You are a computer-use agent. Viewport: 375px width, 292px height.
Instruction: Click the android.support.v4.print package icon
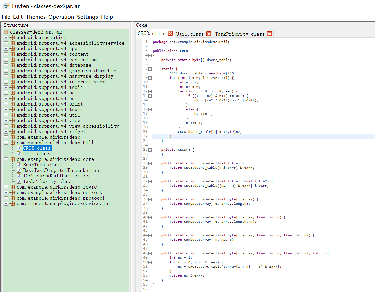pyautogui.click(x=12, y=104)
